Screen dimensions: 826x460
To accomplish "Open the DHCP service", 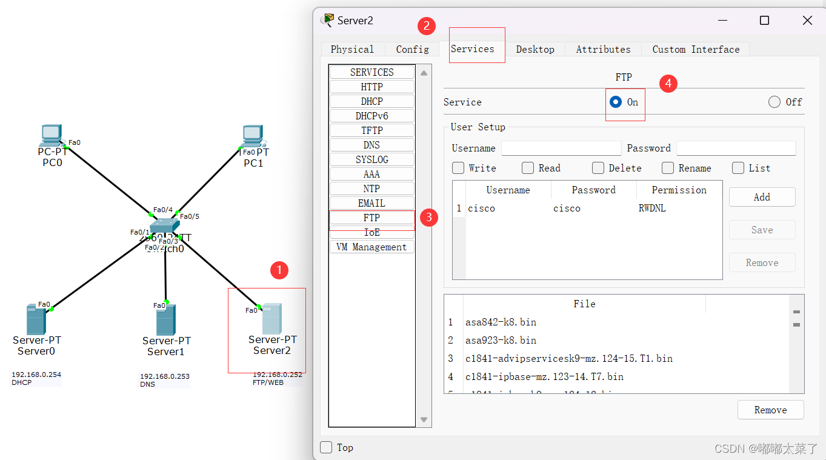I will click(372, 101).
